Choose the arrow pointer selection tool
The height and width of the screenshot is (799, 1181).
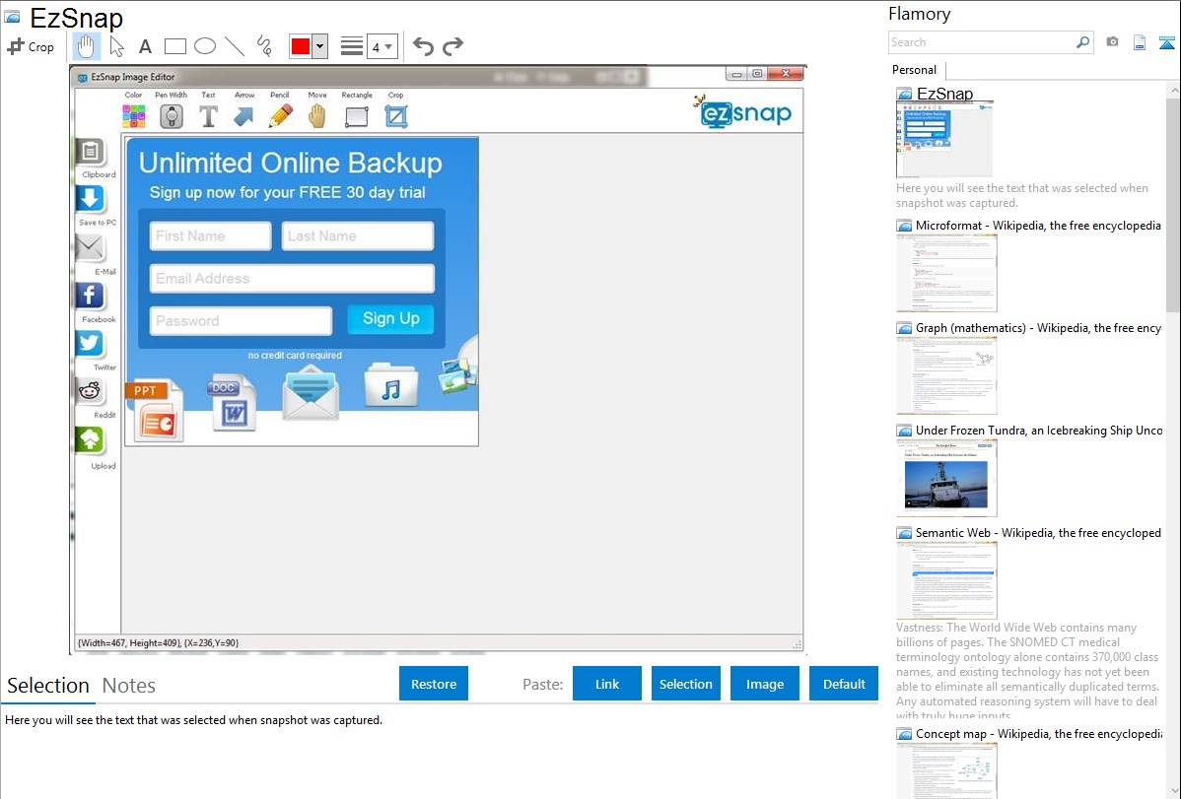coord(116,46)
